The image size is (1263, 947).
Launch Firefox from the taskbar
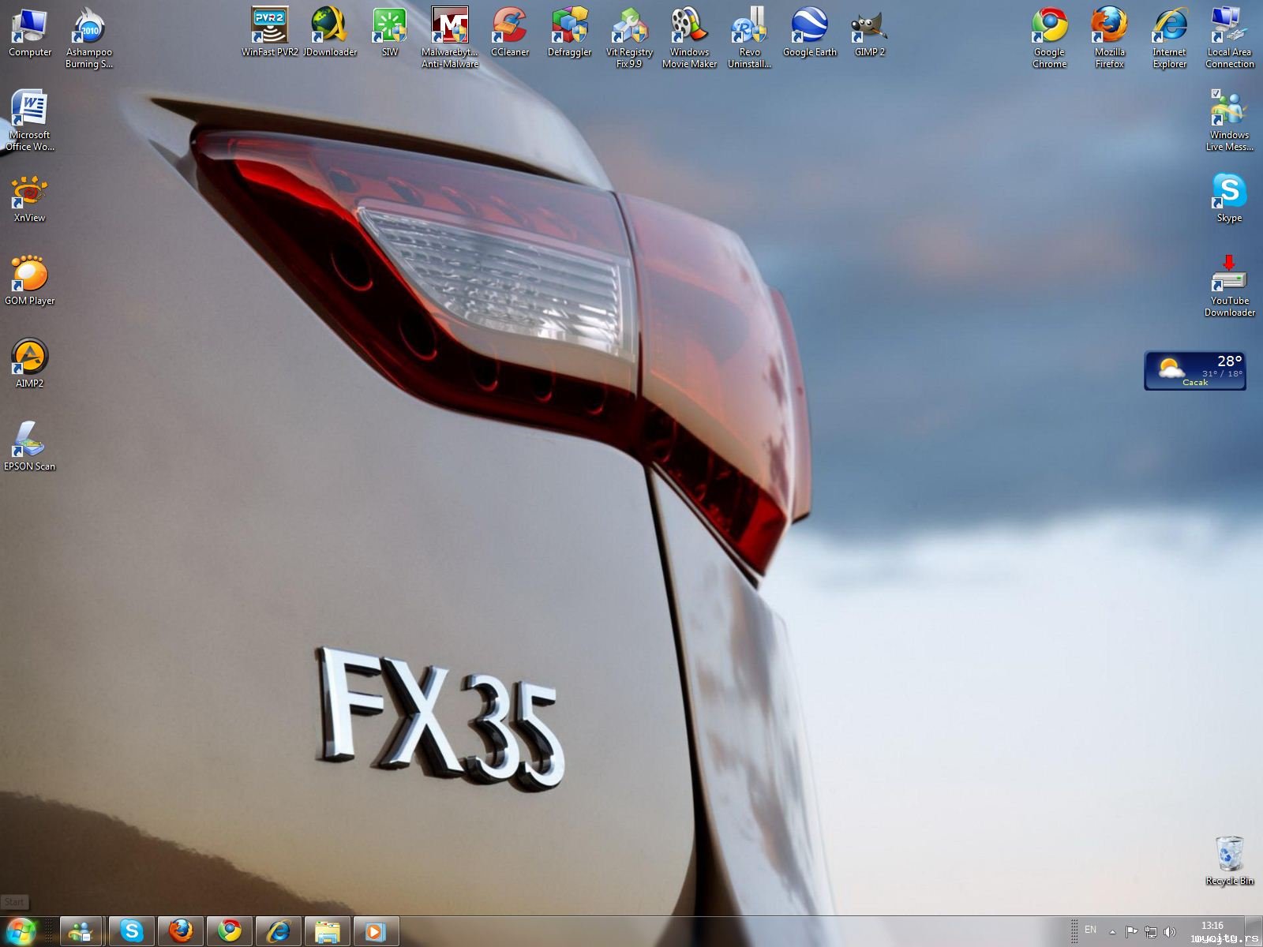coord(180,932)
